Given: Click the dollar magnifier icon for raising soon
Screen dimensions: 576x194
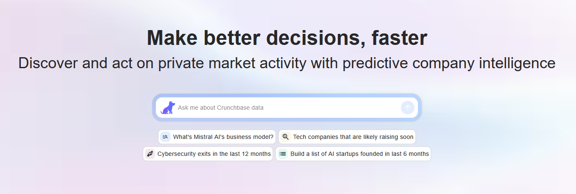Looking at the screenshot, I should (285, 137).
